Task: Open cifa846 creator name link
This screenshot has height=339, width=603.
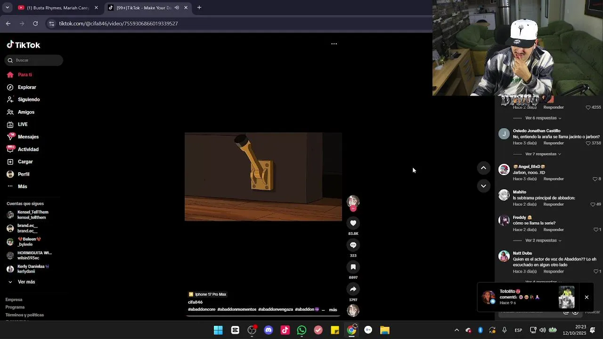Action: pos(195,302)
